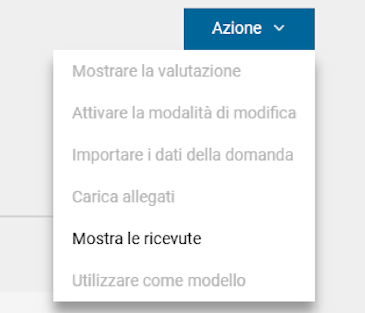The image size is (365, 313).
Task: Click the downward arrow on the blue button
Action: tap(279, 28)
